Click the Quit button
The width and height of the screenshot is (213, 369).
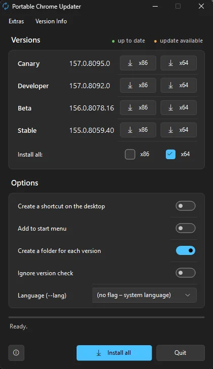181,353
